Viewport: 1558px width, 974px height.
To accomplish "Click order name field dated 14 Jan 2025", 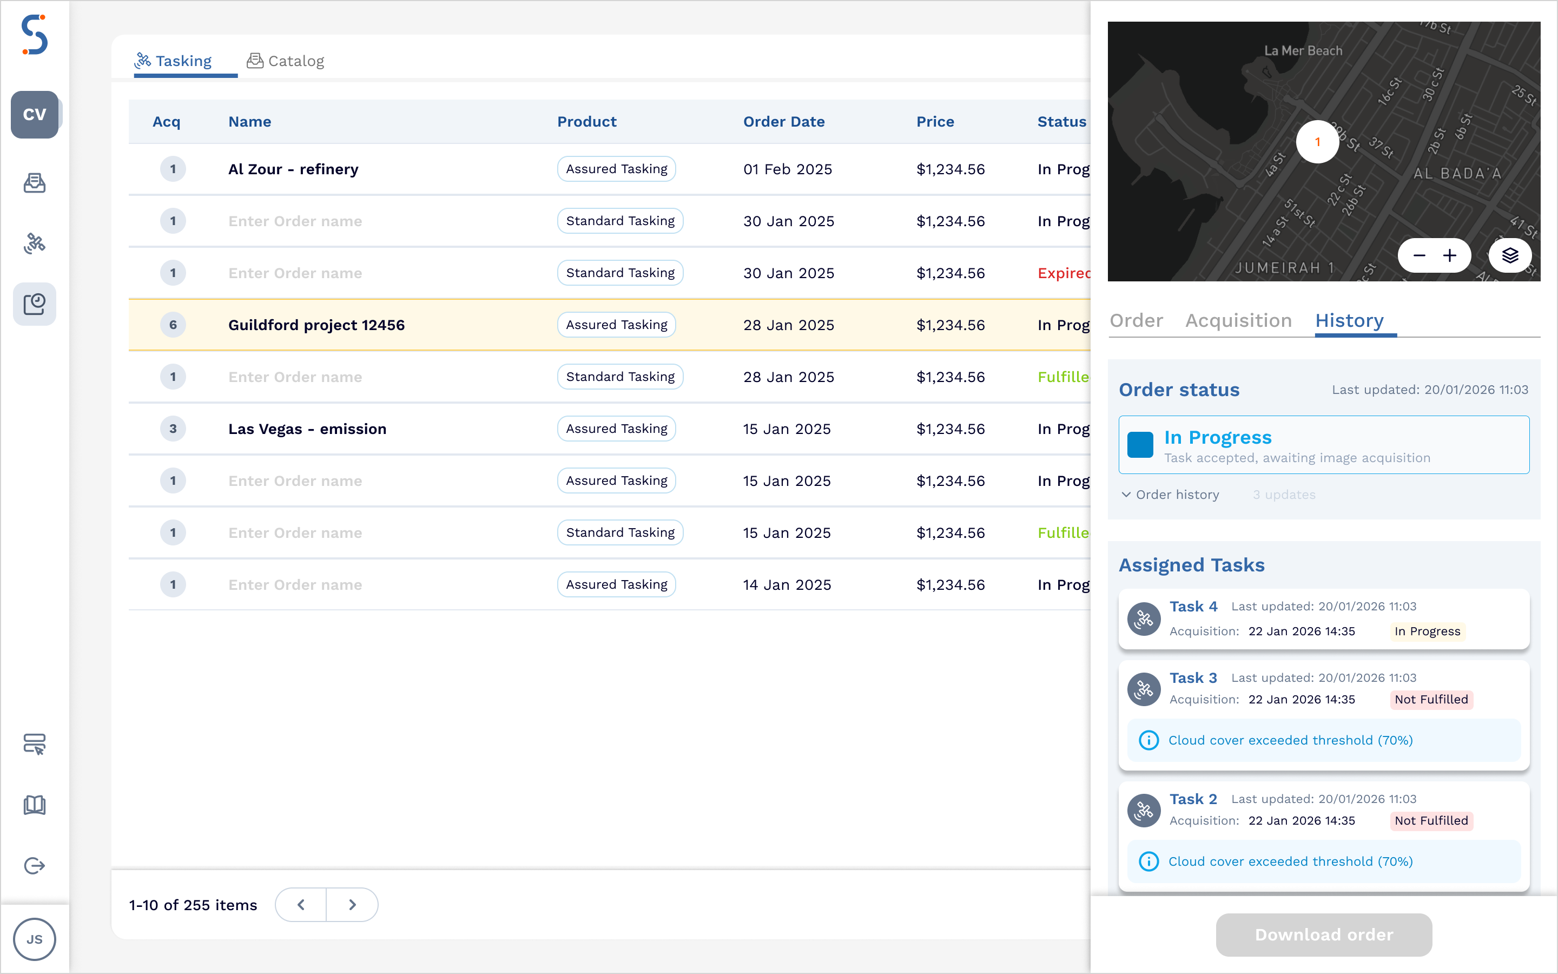I will 295,585.
